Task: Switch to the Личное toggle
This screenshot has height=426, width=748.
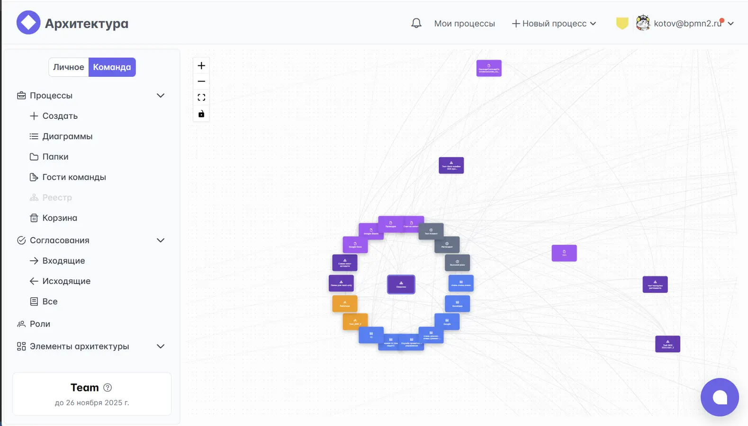Action: click(69, 67)
